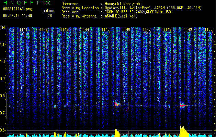Image resolution: width=216 pixels, height=137 pixels.
Task: Click the meteor label
Action: [49, 11]
